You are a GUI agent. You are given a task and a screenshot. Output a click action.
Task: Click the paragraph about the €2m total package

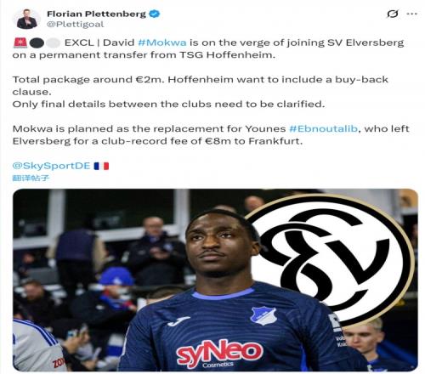coord(201,92)
